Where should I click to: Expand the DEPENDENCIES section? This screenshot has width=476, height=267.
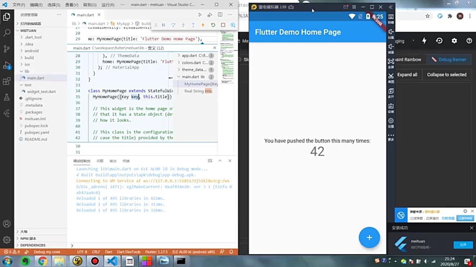(41, 245)
